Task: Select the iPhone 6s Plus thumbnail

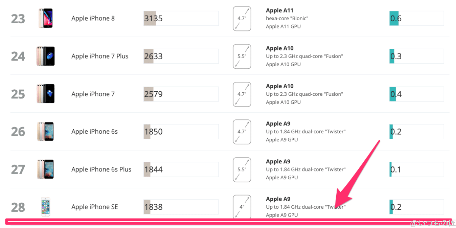Action: pos(46,169)
